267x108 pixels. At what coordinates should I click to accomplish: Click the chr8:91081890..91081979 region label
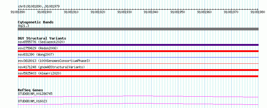(x=39, y=6)
